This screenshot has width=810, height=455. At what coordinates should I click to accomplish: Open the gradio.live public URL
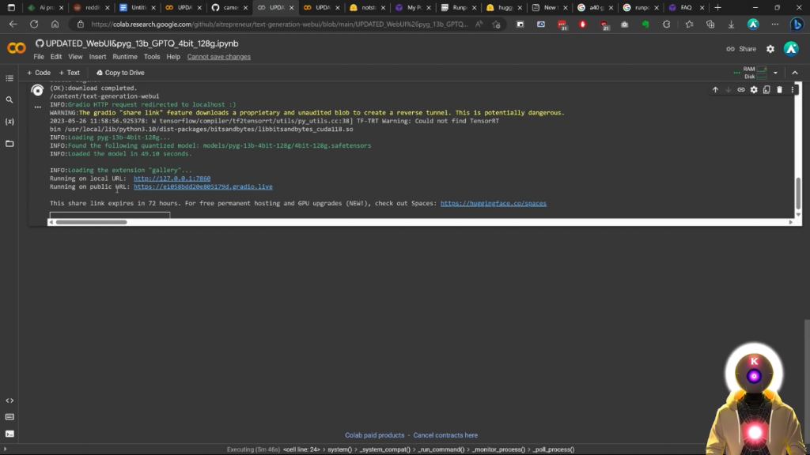203,186
